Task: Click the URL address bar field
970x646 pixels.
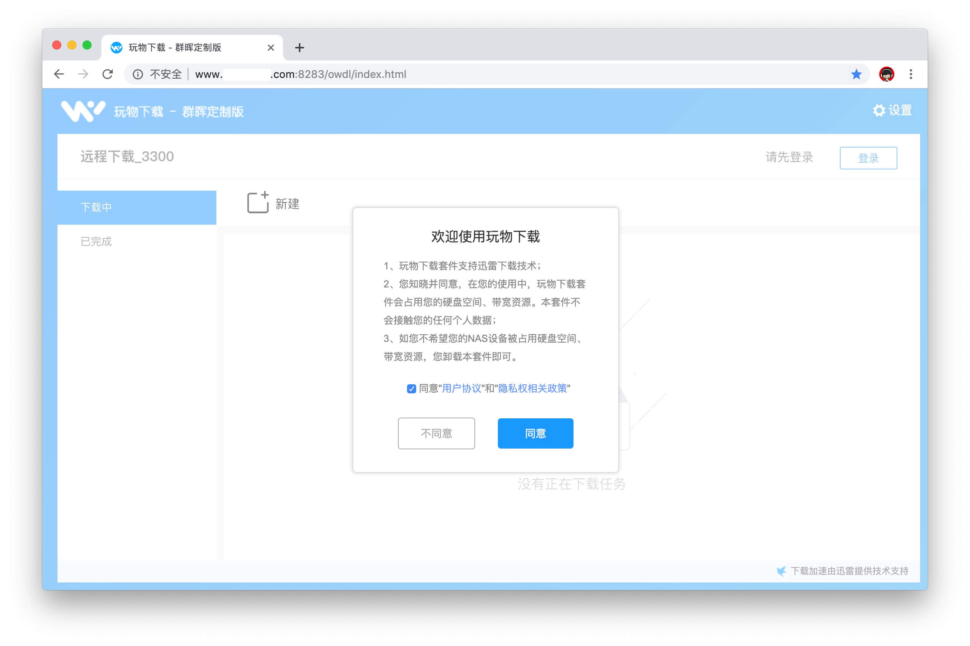Action: (494, 74)
